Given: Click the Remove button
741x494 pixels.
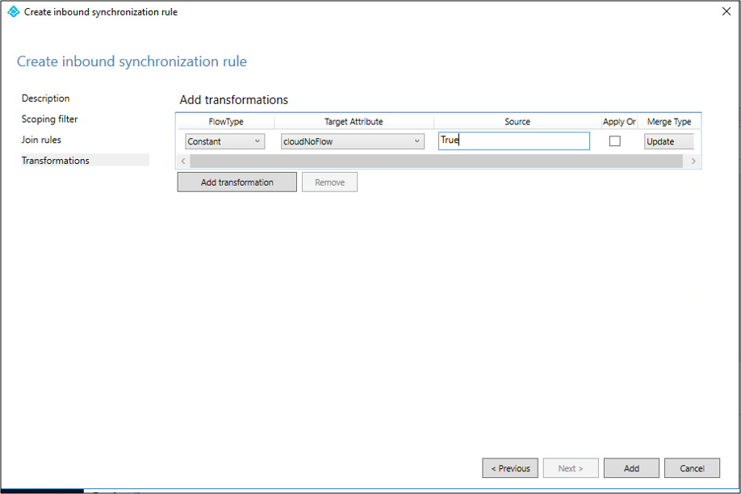Looking at the screenshot, I should point(330,182).
